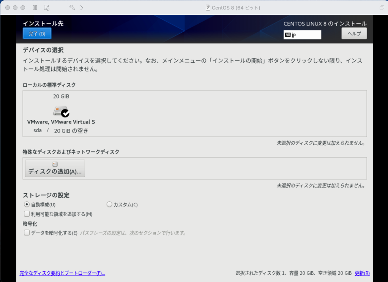Switch storage configuration to カスタム
Screen dimensions: 388x282
[x=109, y=204]
